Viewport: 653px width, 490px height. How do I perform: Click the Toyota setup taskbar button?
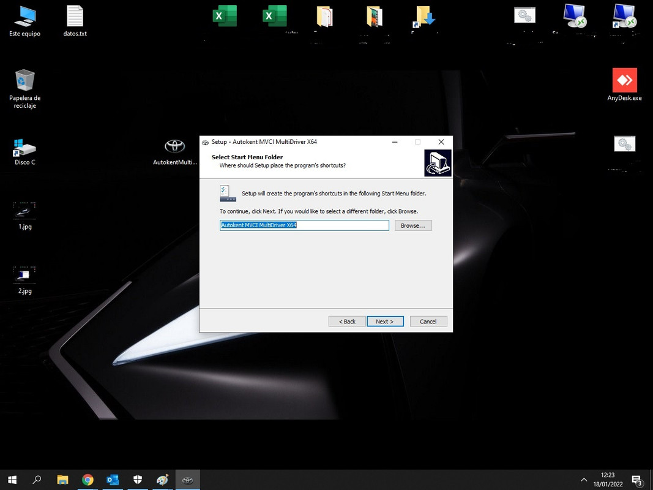click(x=187, y=480)
